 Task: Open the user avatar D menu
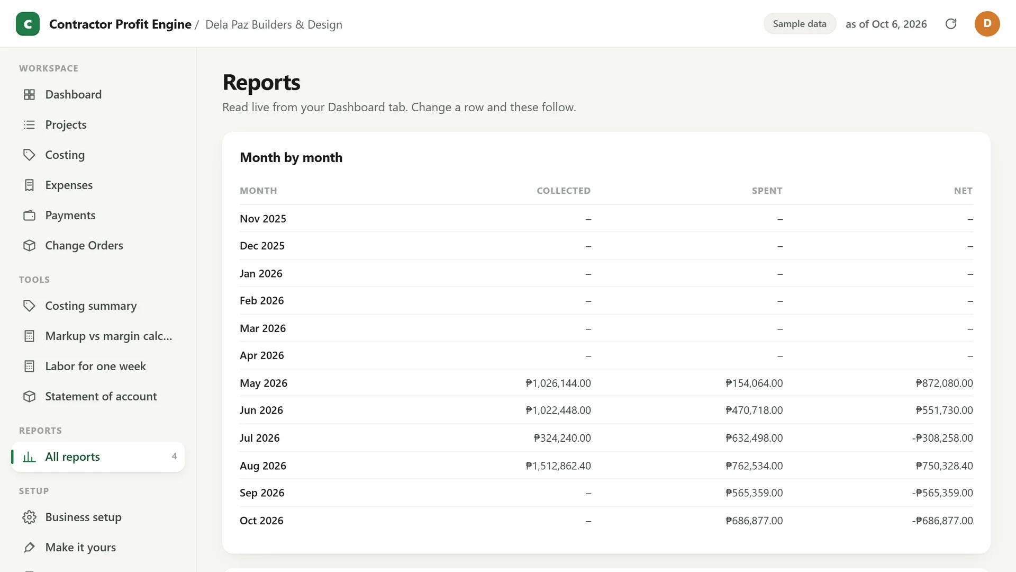[x=987, y=24]
